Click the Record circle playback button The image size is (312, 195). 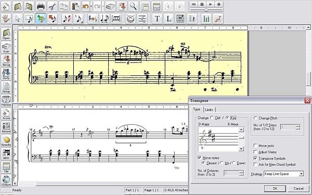219,4
